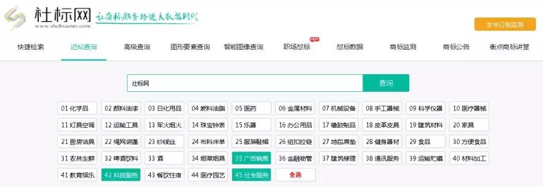Open 衡点商标讲堂 tab
Viewport: 543px width, 187px height.
point(509,47)
